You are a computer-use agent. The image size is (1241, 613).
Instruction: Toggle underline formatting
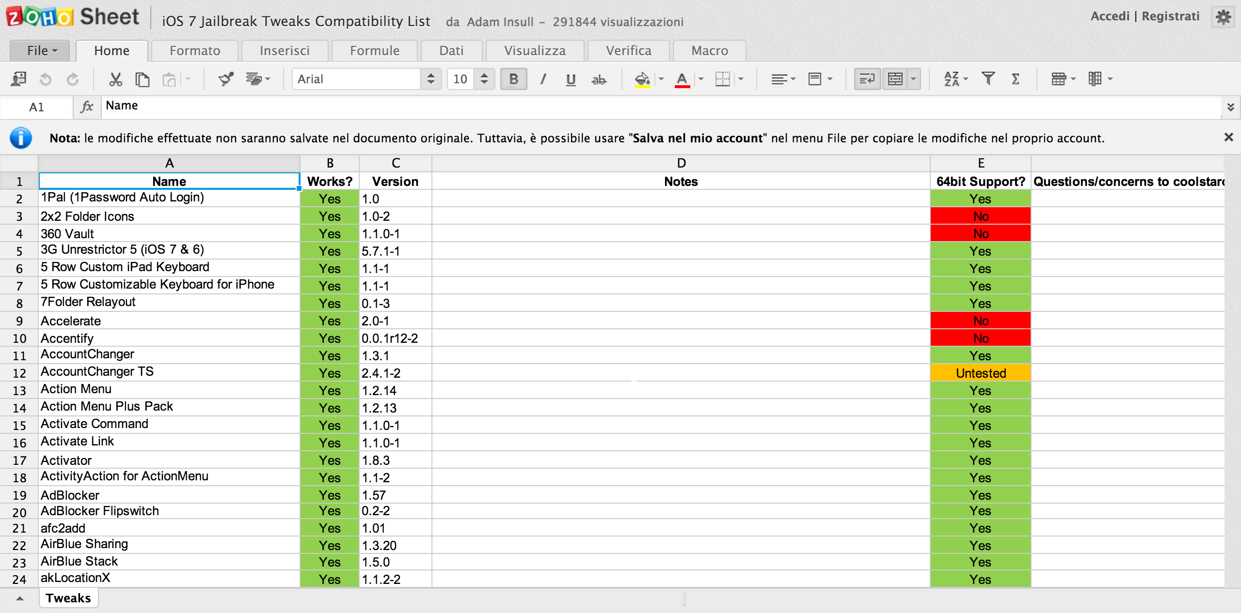(x=571, y=79)
